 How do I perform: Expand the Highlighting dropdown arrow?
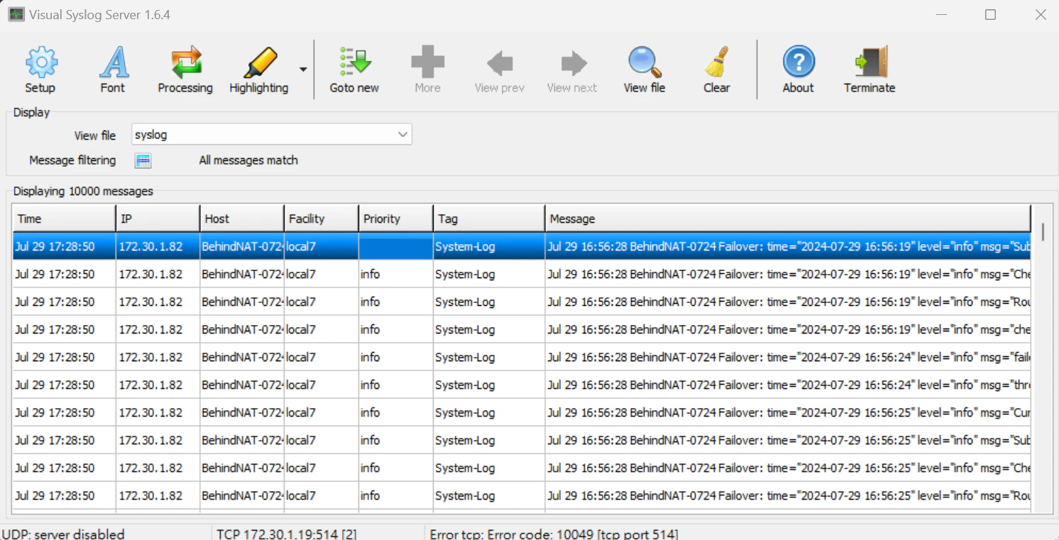303,70
